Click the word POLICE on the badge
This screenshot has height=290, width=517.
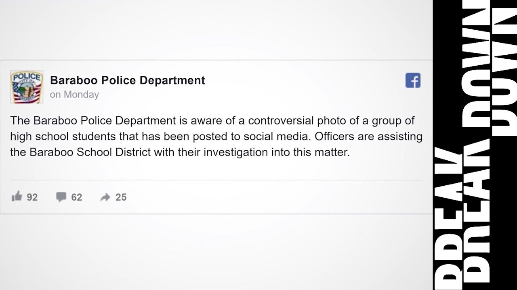[x=27, y=77]
